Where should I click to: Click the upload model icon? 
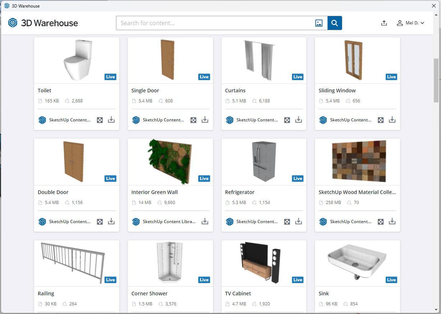[x=384, y=23]
